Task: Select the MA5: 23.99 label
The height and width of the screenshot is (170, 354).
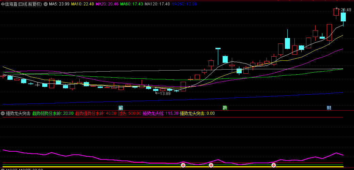Action: pos(59,4)
